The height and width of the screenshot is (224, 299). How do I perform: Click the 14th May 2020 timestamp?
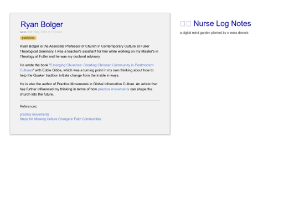point(45,32)
